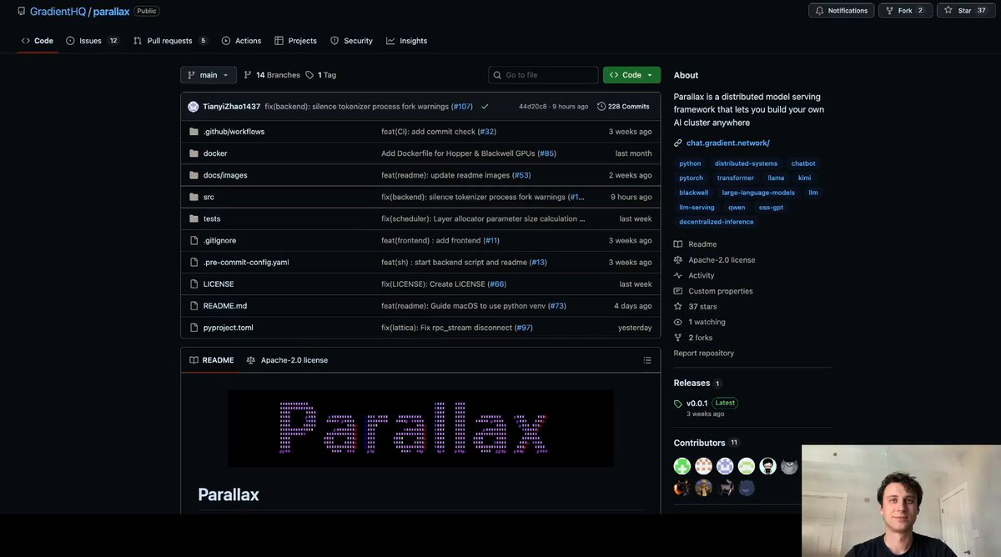This screenshot has height=557, width=1001.
Task: Click the Go to file search field
Action: 543,74
